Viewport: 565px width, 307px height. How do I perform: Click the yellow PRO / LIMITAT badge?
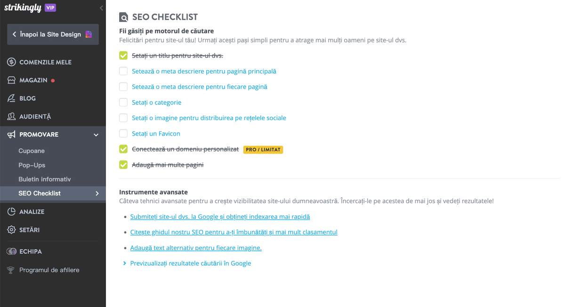pyautogui.click(x=263, y=149)
